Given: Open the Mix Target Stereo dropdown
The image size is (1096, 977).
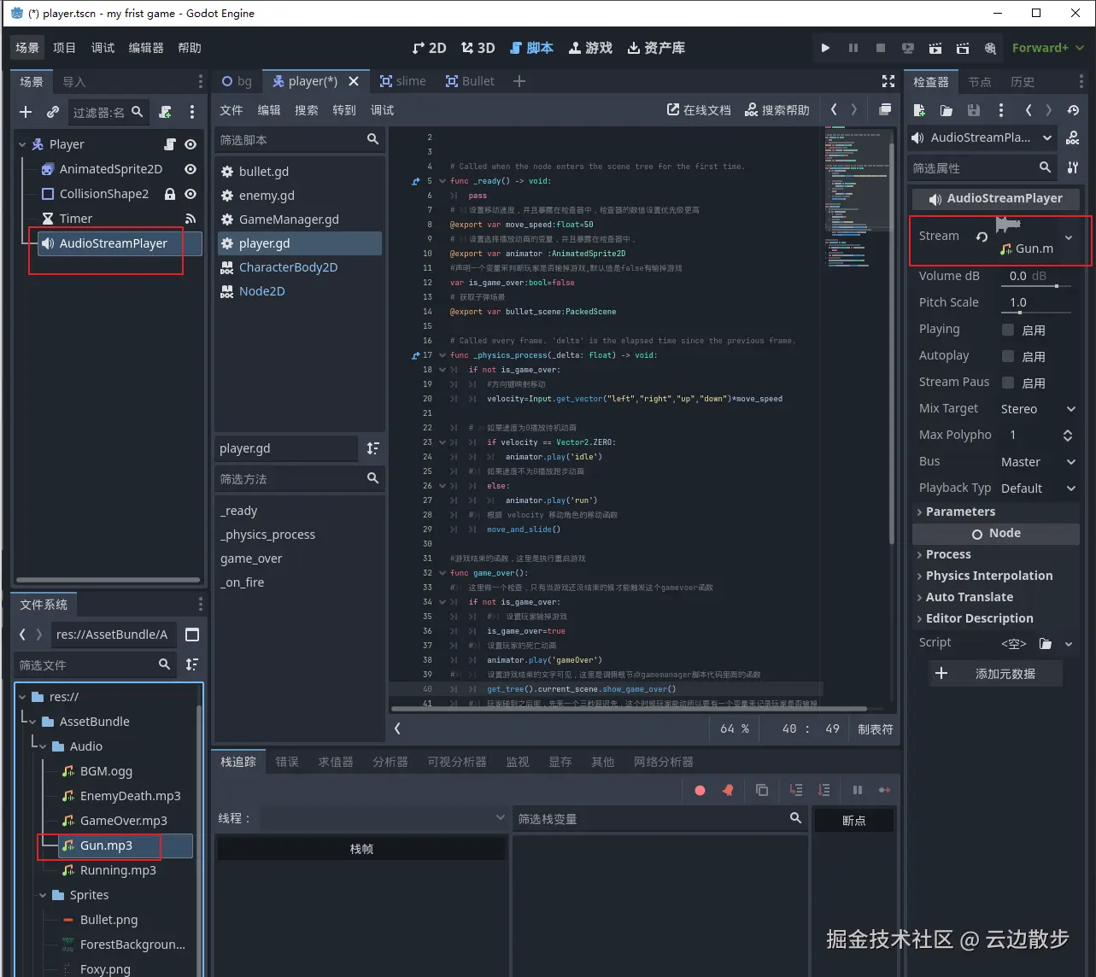Looking at the screenshot, I should pyautogui.click(x=1038, y=409).
